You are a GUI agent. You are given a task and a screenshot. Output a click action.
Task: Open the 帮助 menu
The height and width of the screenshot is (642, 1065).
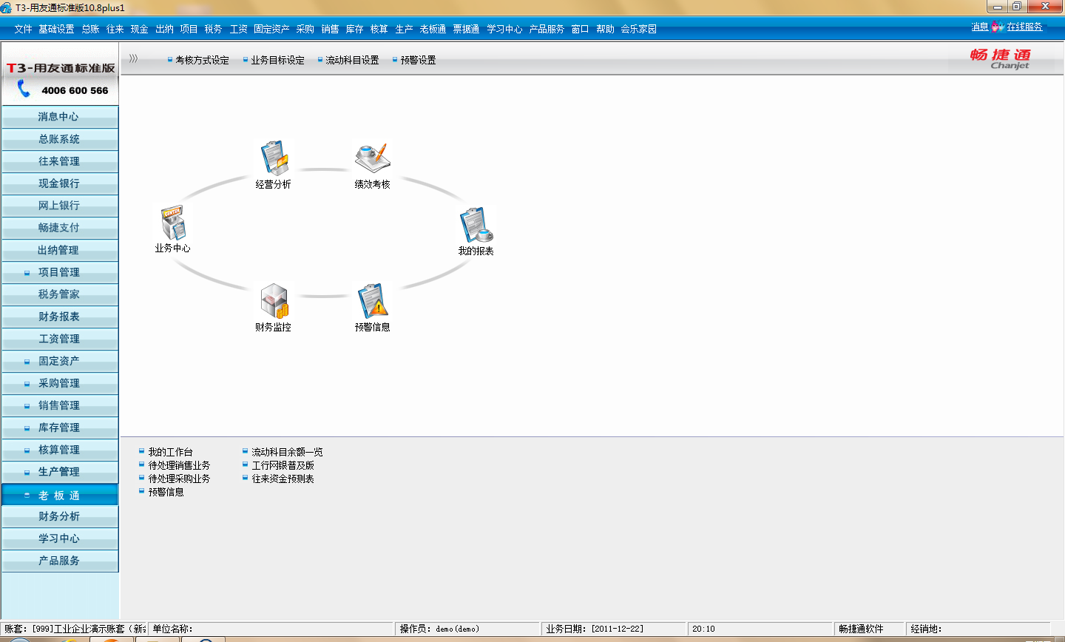tap(605, 29)
